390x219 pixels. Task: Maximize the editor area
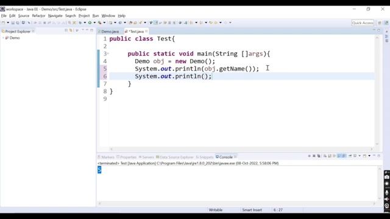pyautogui.click(x=379, y=30)
